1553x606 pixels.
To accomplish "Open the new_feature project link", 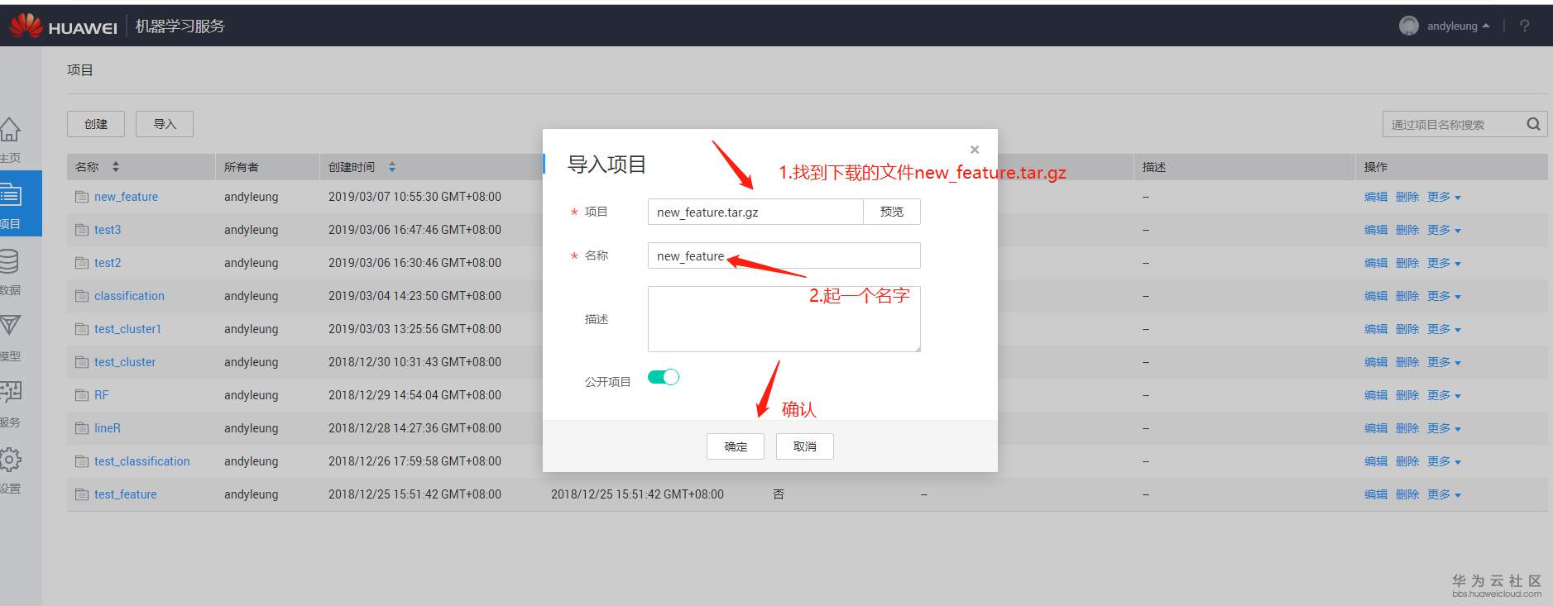I will (126, 197).
